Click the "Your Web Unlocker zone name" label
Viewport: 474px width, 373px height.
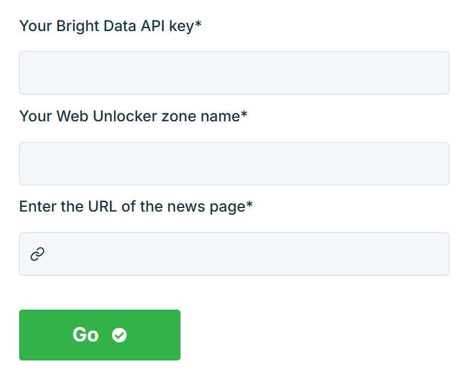click(x=129, y=116)
